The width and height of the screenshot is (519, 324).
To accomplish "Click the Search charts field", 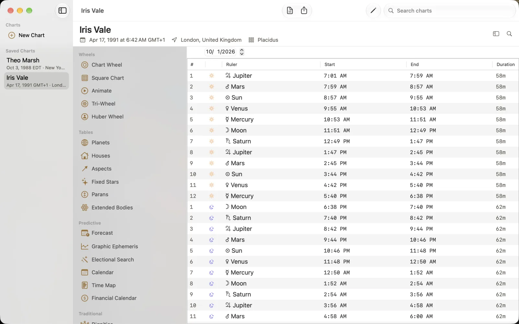I will (450, 11).
